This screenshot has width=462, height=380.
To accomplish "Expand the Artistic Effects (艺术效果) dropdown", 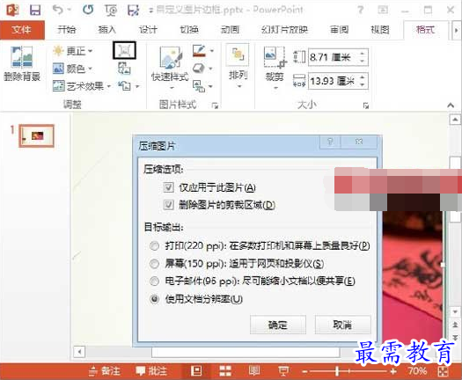I will (109, 86).
